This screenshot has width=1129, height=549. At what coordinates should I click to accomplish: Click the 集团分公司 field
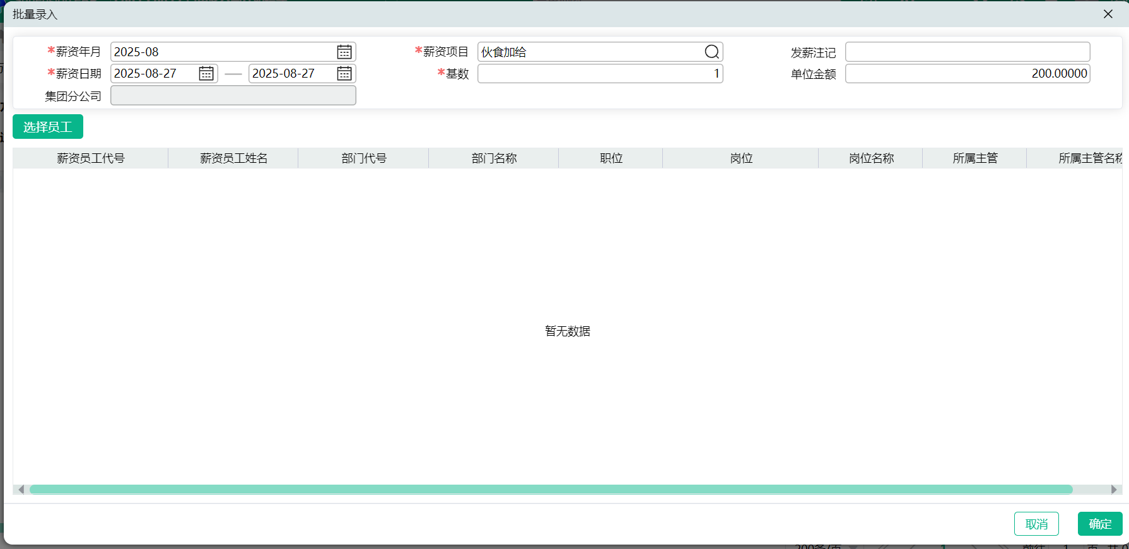click(x=233, y=96)
